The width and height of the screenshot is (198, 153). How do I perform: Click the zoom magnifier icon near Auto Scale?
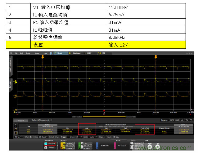[187, 120]
